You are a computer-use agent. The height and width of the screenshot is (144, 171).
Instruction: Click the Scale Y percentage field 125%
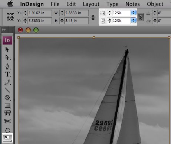pos(121,20)
